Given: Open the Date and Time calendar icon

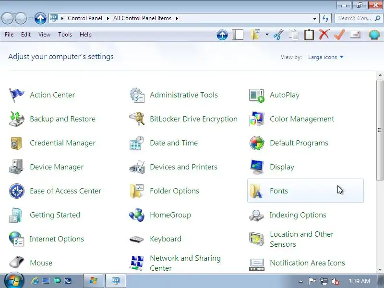Looking at the screenshot, I should [x=137, y=143].
